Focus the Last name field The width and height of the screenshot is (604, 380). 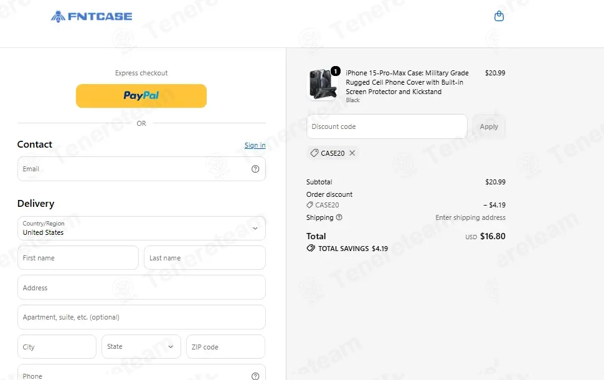(x=204, y=258)
